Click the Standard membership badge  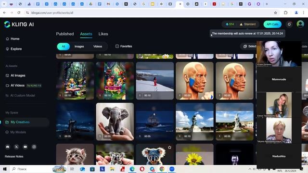click(248, 25)
